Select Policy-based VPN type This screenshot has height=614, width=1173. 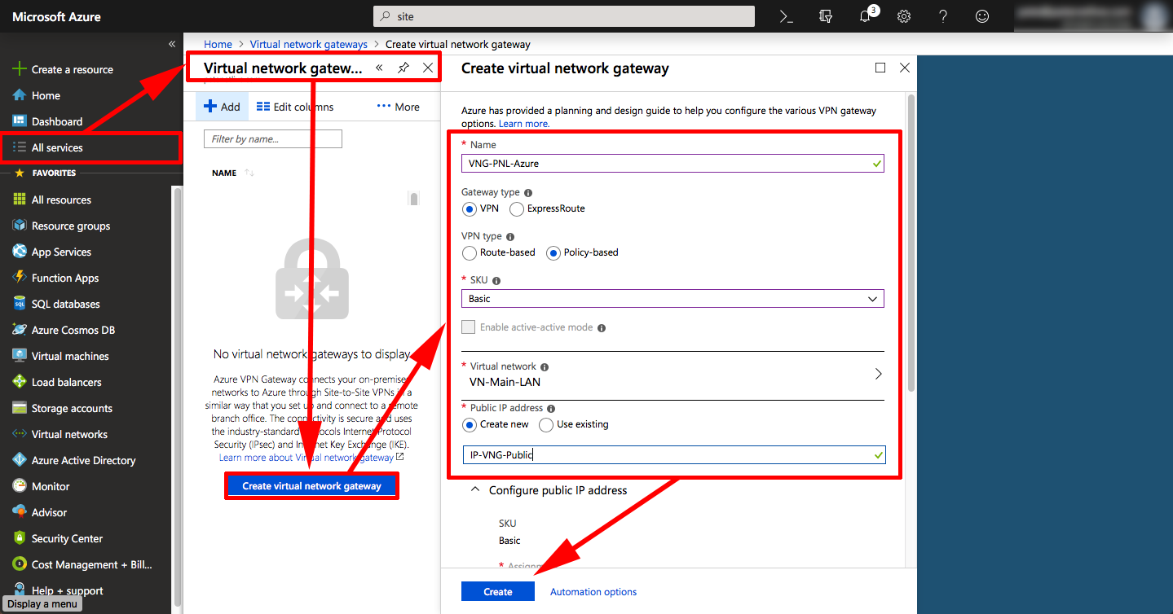(553, 252)
